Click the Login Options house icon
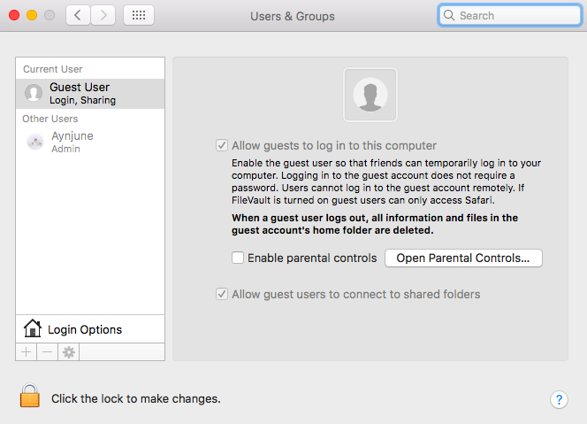Image resolution: width=587 pixels, height=424 pixels. point(33,329)
